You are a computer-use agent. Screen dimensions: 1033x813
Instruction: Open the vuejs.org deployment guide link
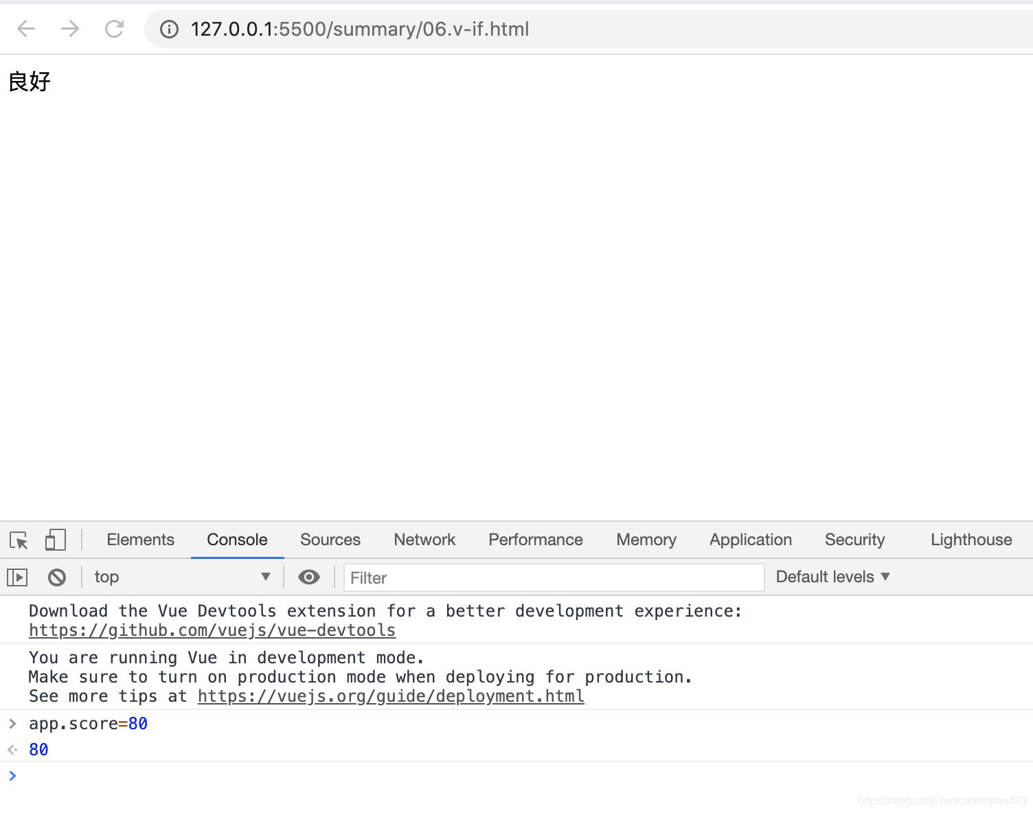(x=391, y=696)
